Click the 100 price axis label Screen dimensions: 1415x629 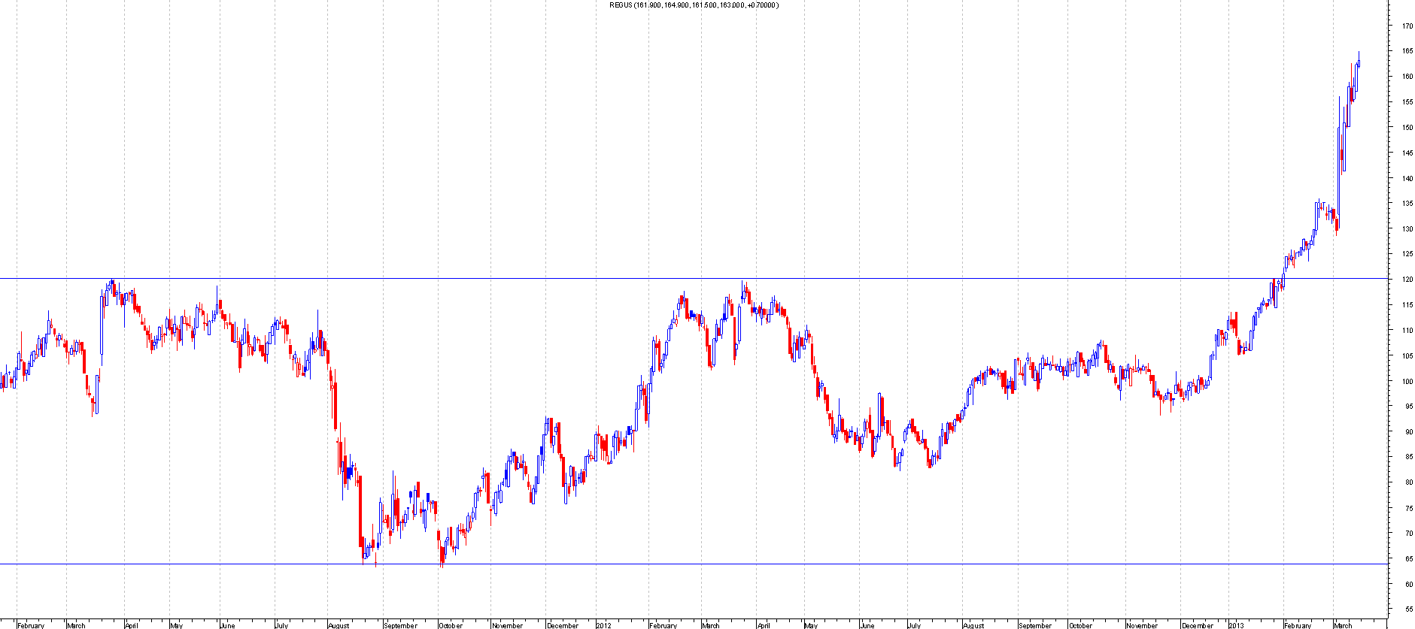1406,381
